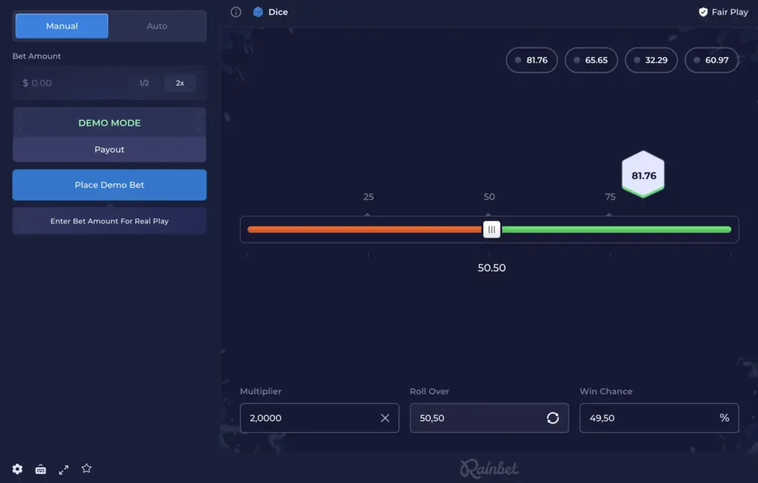Image resolution: width=758 pixels, height=483 pixels.
Task: Double the bet with 2x
Action: [180, 83]
